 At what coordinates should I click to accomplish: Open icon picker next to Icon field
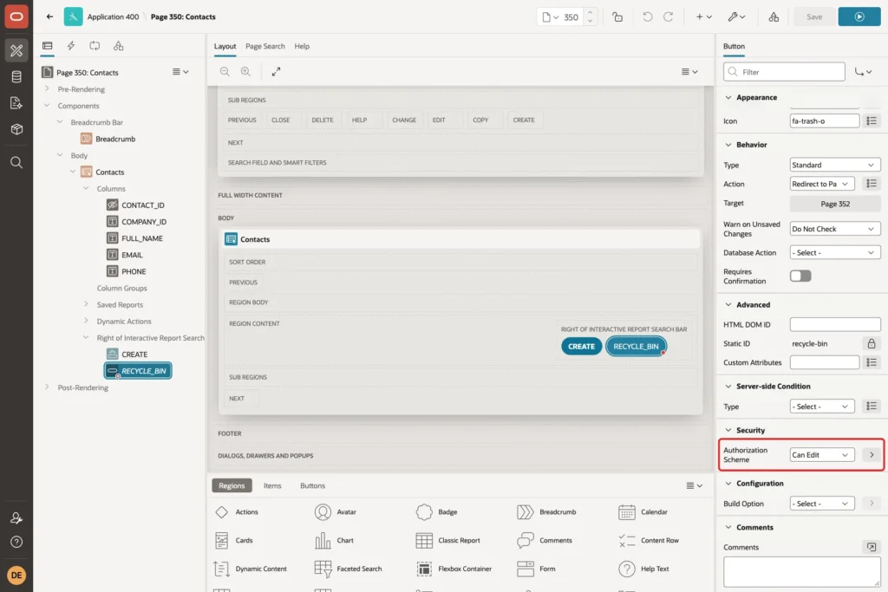click(x=872, y=120)
